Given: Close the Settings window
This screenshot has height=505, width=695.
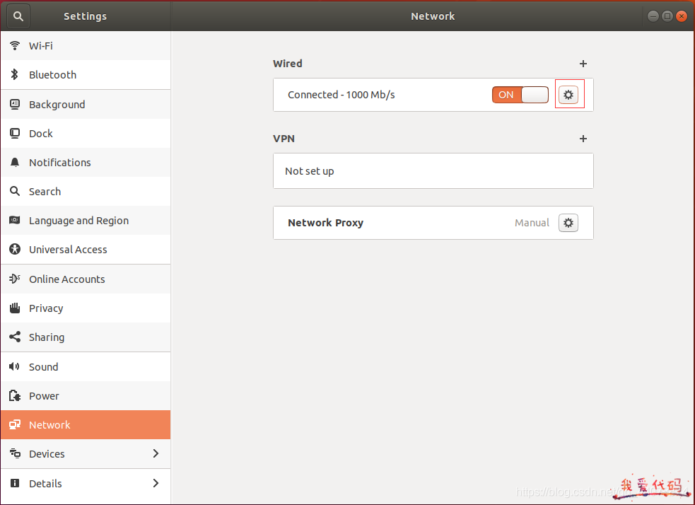Looking at the screenshot, I should 682,16.
